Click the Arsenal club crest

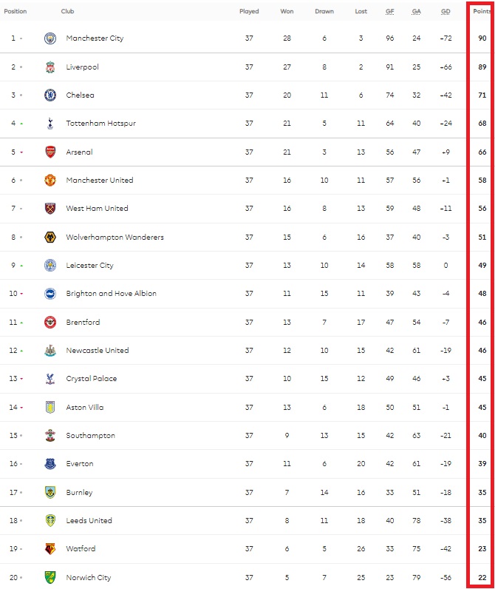pos(50,152)
